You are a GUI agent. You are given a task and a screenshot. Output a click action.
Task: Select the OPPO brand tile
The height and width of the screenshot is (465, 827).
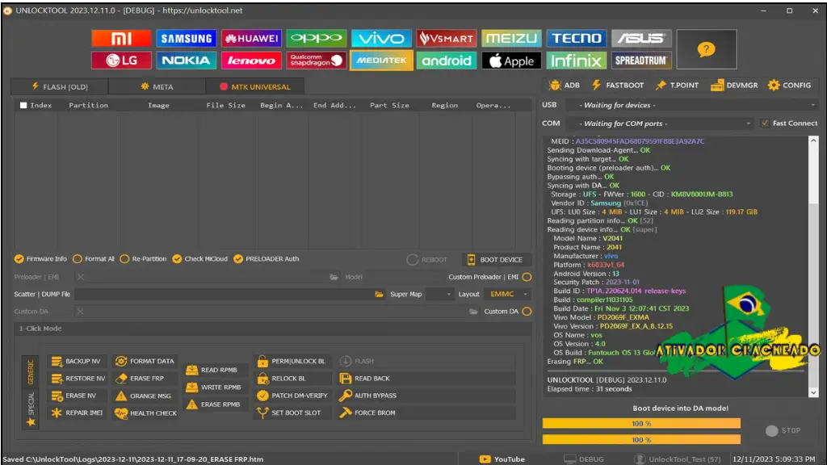[317, 39]
